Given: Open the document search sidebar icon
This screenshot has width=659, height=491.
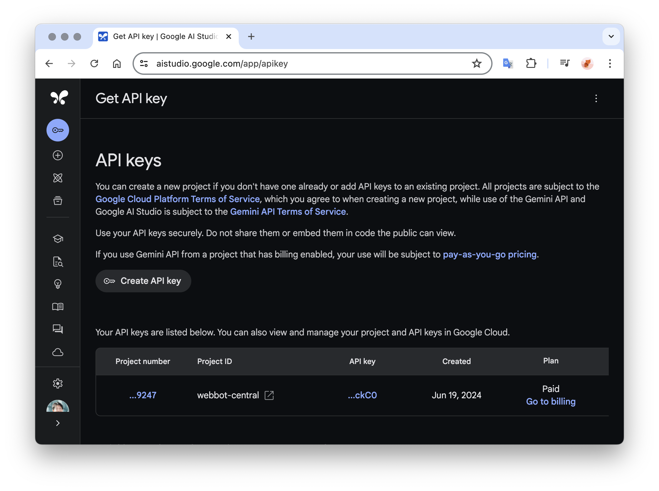Looking at the screenshot, I should (58, 262).
